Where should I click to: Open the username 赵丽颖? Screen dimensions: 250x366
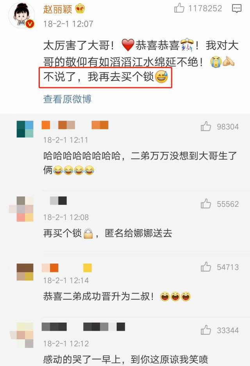57,9
